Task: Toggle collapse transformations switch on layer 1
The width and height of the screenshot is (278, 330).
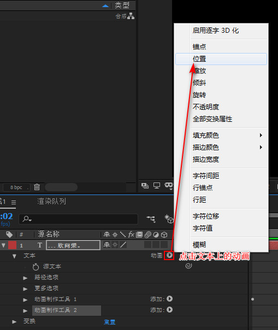Action: [x=115, y=245]
